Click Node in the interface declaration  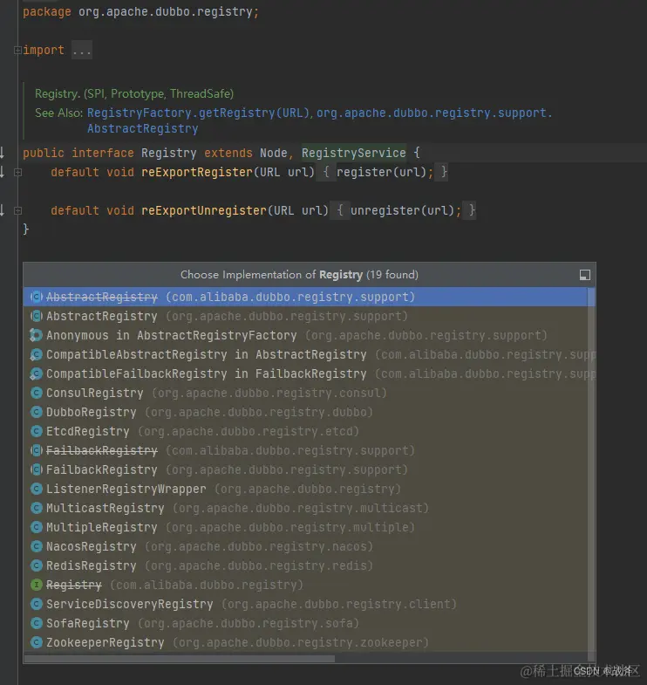[x=274, y=153]
